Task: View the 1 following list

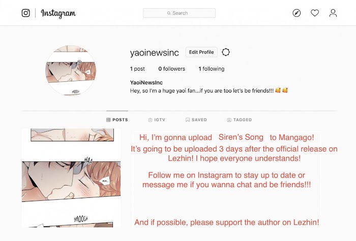Action: (212, 69)
